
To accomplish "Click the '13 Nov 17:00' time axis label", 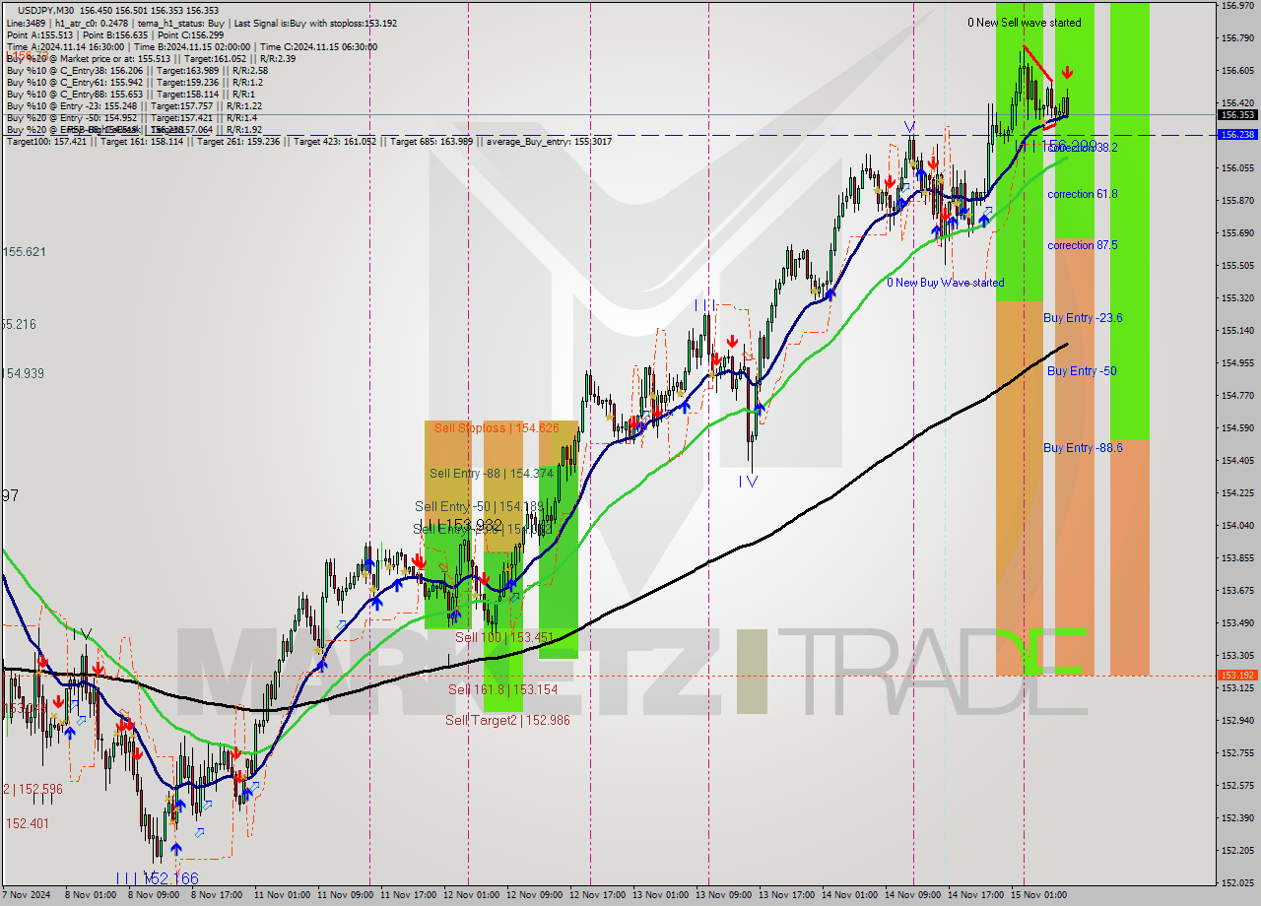I will 786,895.
